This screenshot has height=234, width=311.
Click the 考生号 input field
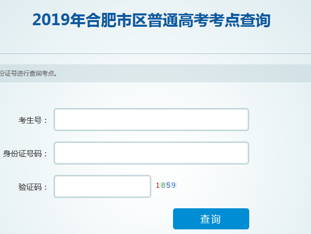(x=151, y=120)
